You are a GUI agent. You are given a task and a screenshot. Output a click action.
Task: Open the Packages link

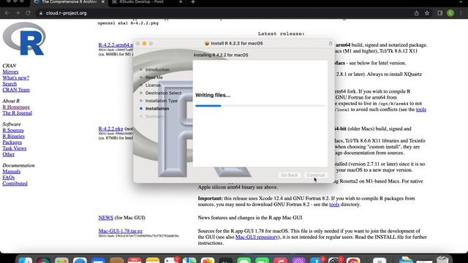coord(12,142)
